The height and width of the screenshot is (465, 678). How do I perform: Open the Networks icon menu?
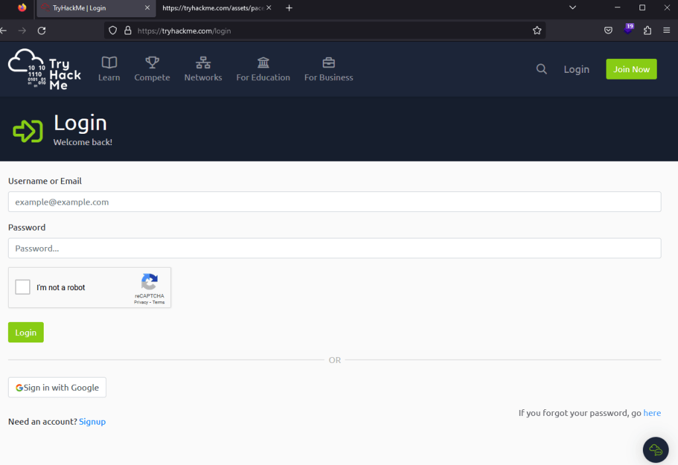click(x=203, y=69)
